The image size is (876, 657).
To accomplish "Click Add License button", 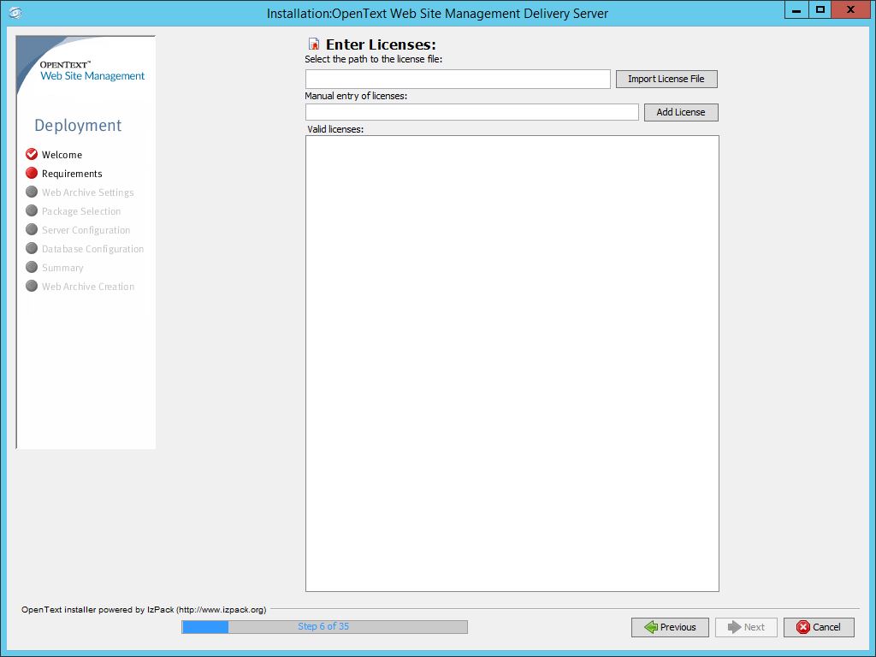I will (x=681, y=112).
